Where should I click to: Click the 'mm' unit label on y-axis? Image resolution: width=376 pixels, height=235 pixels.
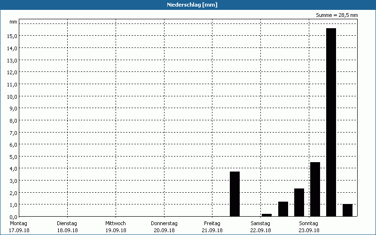click(13, 22)
